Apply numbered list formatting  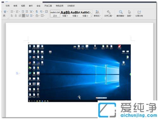click(x=17, y=12)
